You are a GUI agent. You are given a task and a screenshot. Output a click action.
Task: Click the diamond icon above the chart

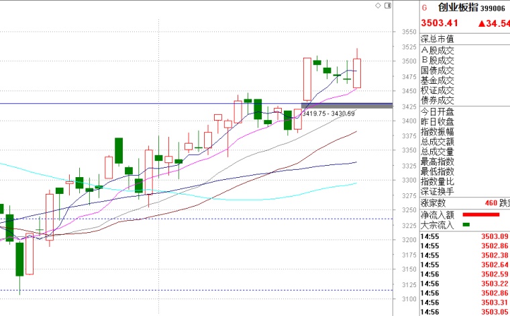(378, 5)
